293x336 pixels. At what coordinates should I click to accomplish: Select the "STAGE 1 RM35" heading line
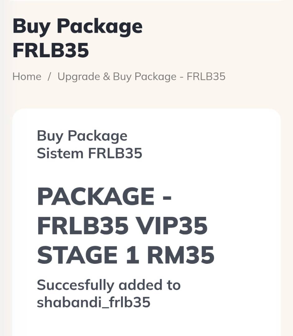click(x=126, y=255)
